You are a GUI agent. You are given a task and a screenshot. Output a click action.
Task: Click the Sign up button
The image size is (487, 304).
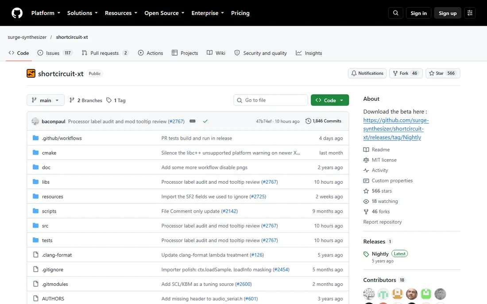(448, 13)
